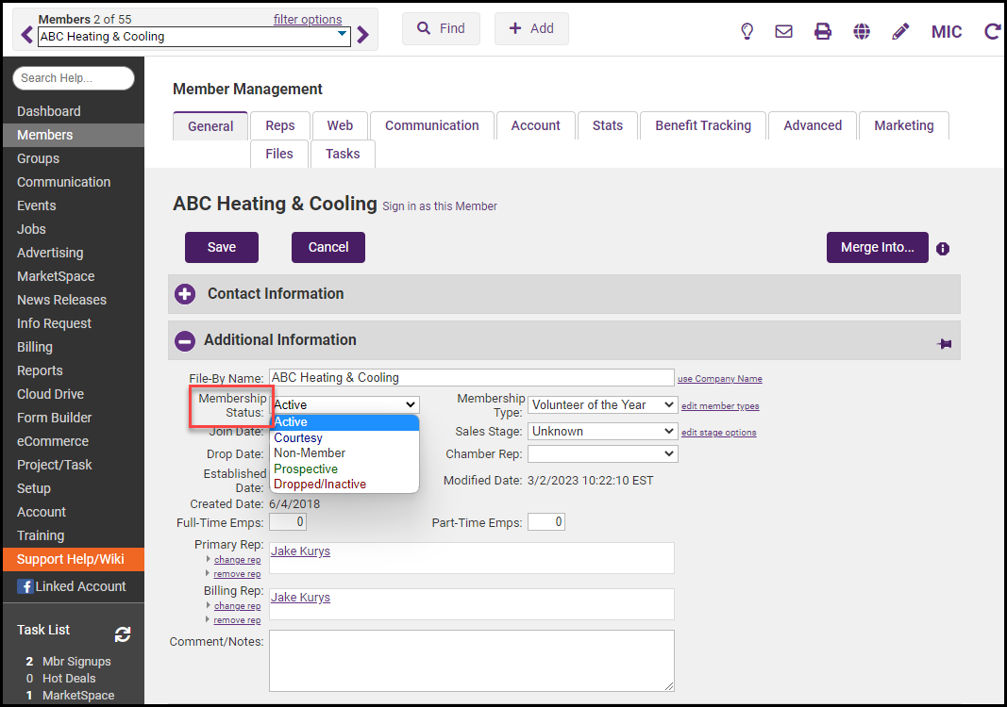Viewport: 1007px width, 707px height.
Task: Collapse the Additional Information section
Action: (185, 340)
